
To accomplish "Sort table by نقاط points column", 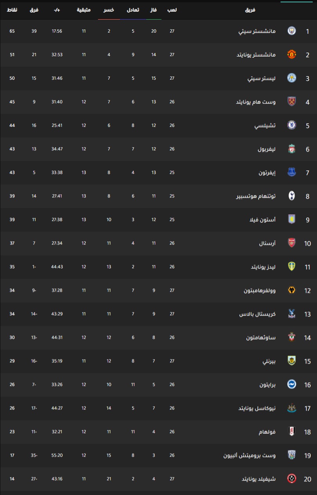I will [x=12, y=10].
